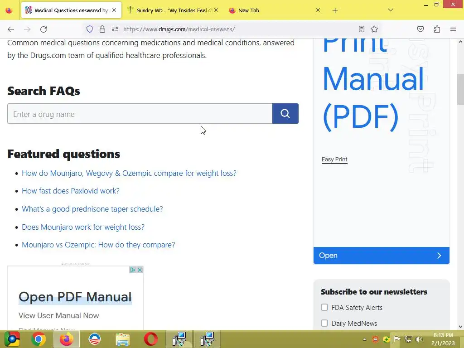Open the Action Center flag icon
The width and height of the screenshot is (464, 348).
[x=397, y=339]
